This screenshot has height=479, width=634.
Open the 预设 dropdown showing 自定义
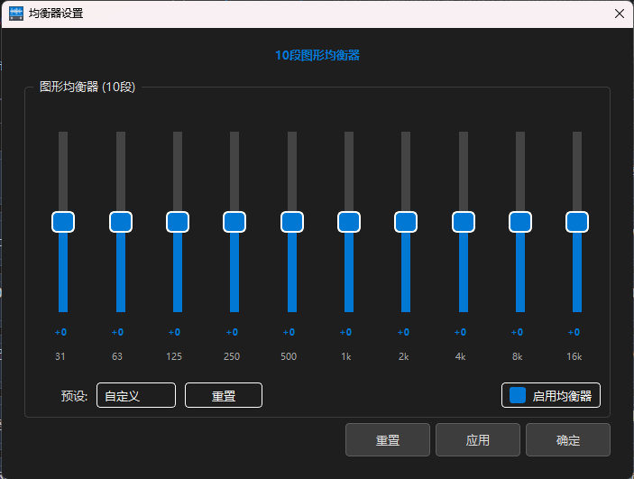pos(136,395)
